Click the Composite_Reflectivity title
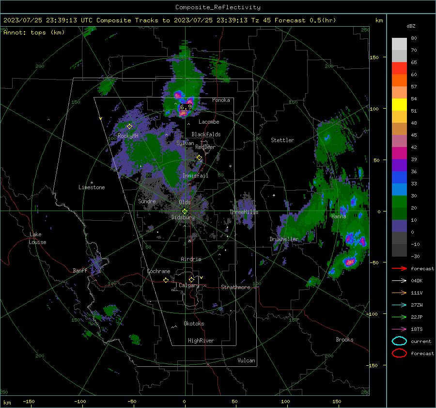The width and height of the screenshot is (436, 408). pos(218,7)
